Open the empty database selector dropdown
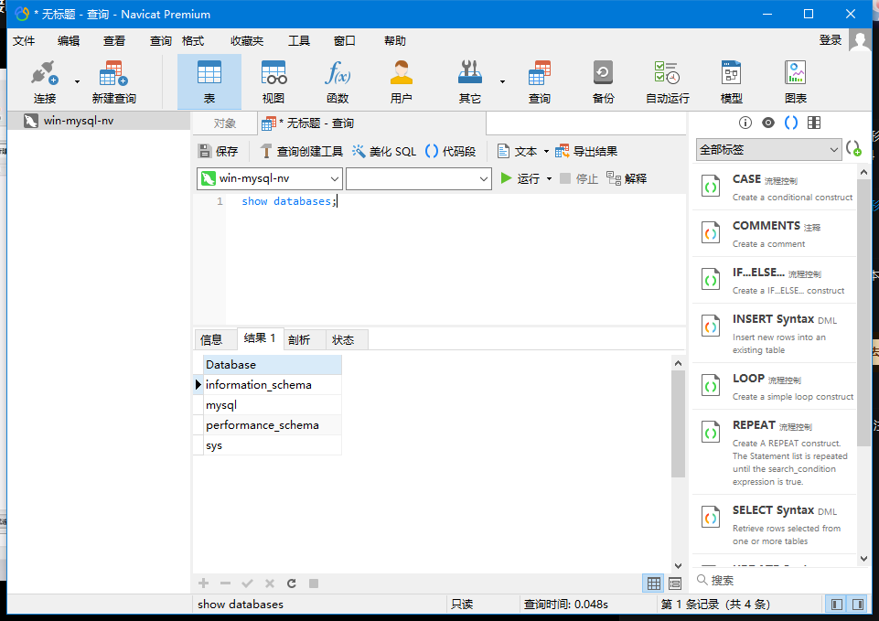879x621 pixels. 419,178
